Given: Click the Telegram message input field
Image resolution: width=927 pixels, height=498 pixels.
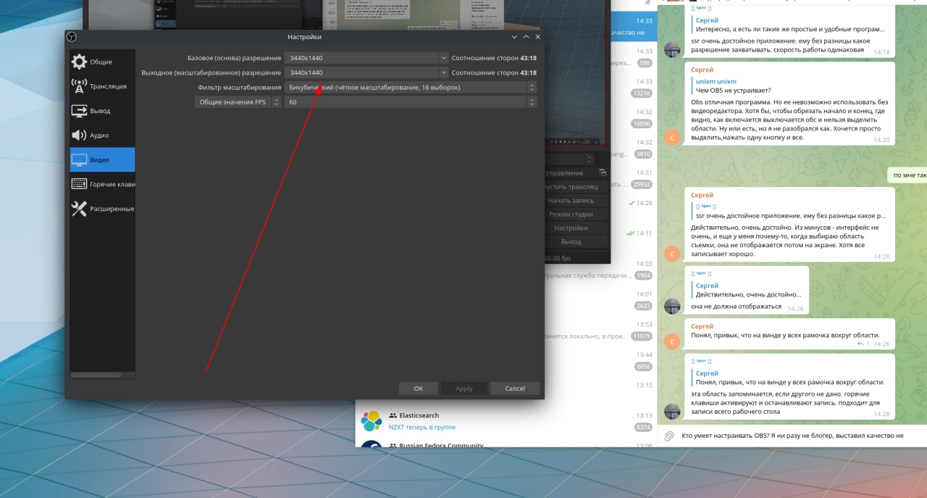Looking at the screenshot, I should pyautogui.click(x=802, y=436).
